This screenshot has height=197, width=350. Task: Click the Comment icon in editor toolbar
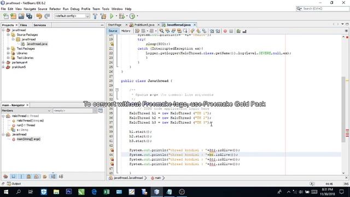click(x=238, y=31)
